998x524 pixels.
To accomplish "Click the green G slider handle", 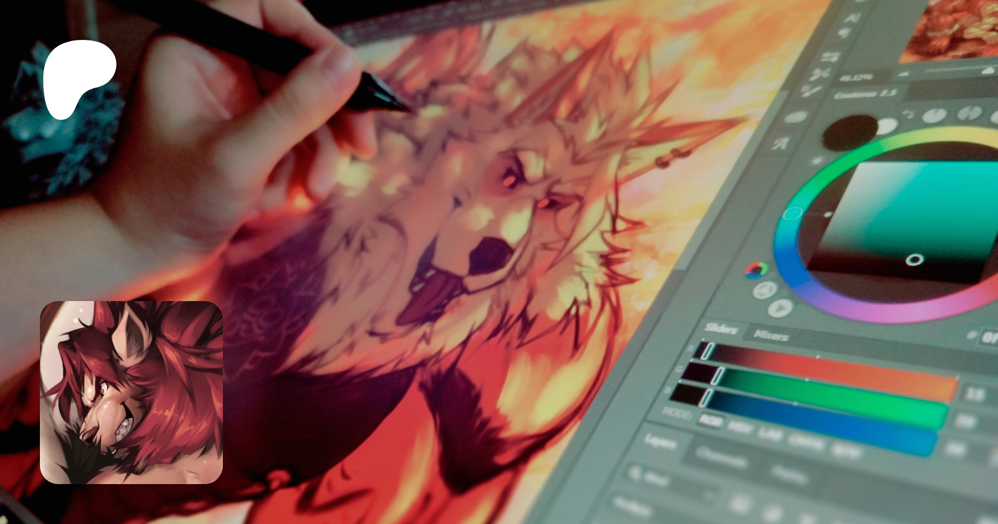I will coord(718,375).
